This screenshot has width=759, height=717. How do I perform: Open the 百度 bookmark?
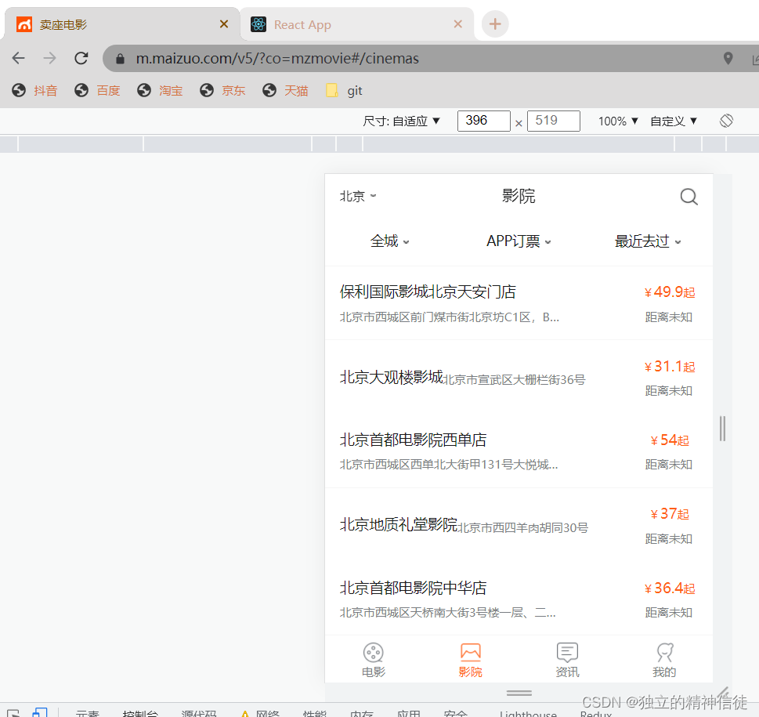[97, 91]
